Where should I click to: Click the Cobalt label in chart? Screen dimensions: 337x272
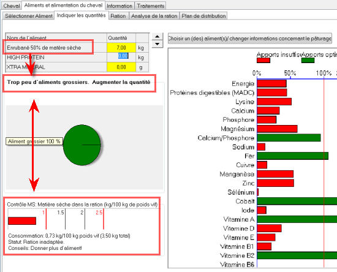(245, 201)
